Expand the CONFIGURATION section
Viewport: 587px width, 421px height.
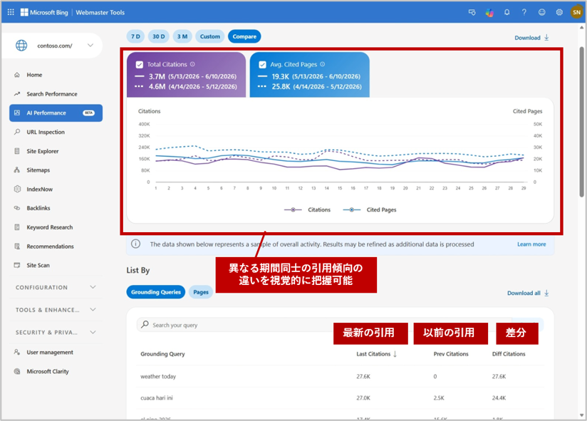pos(56,287)
